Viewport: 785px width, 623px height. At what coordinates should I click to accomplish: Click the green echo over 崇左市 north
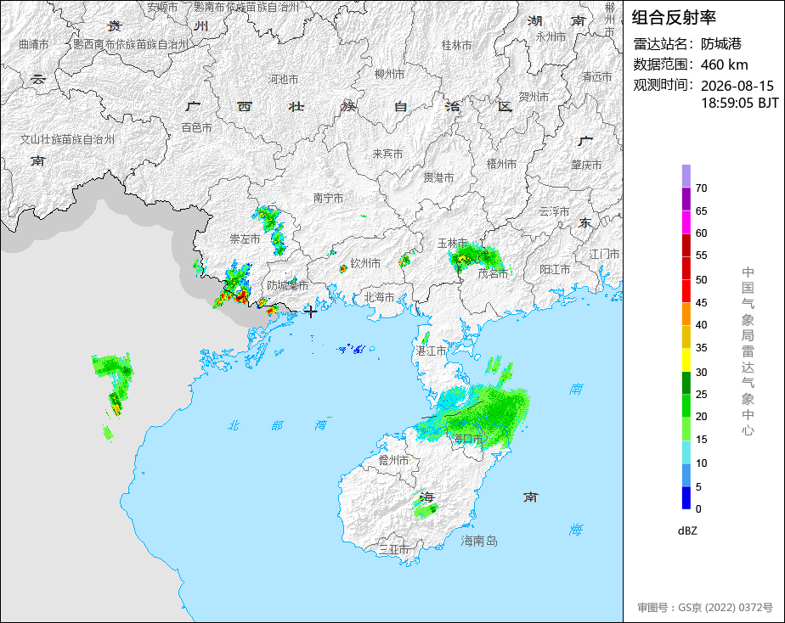point(271,229)
